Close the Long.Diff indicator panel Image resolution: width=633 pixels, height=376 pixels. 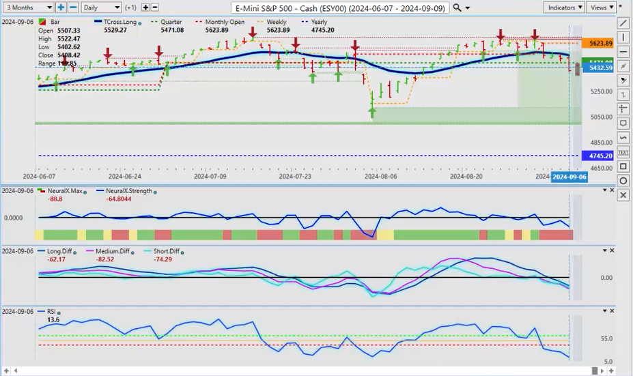pyautogui.click(x=612, y=250)
